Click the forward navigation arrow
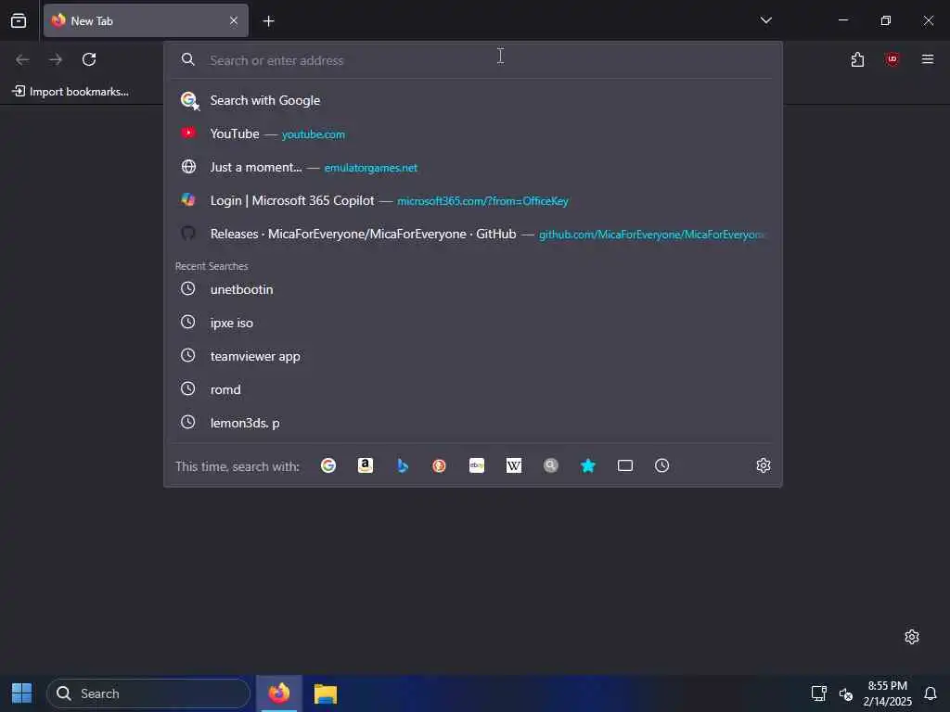 (56, 59)
